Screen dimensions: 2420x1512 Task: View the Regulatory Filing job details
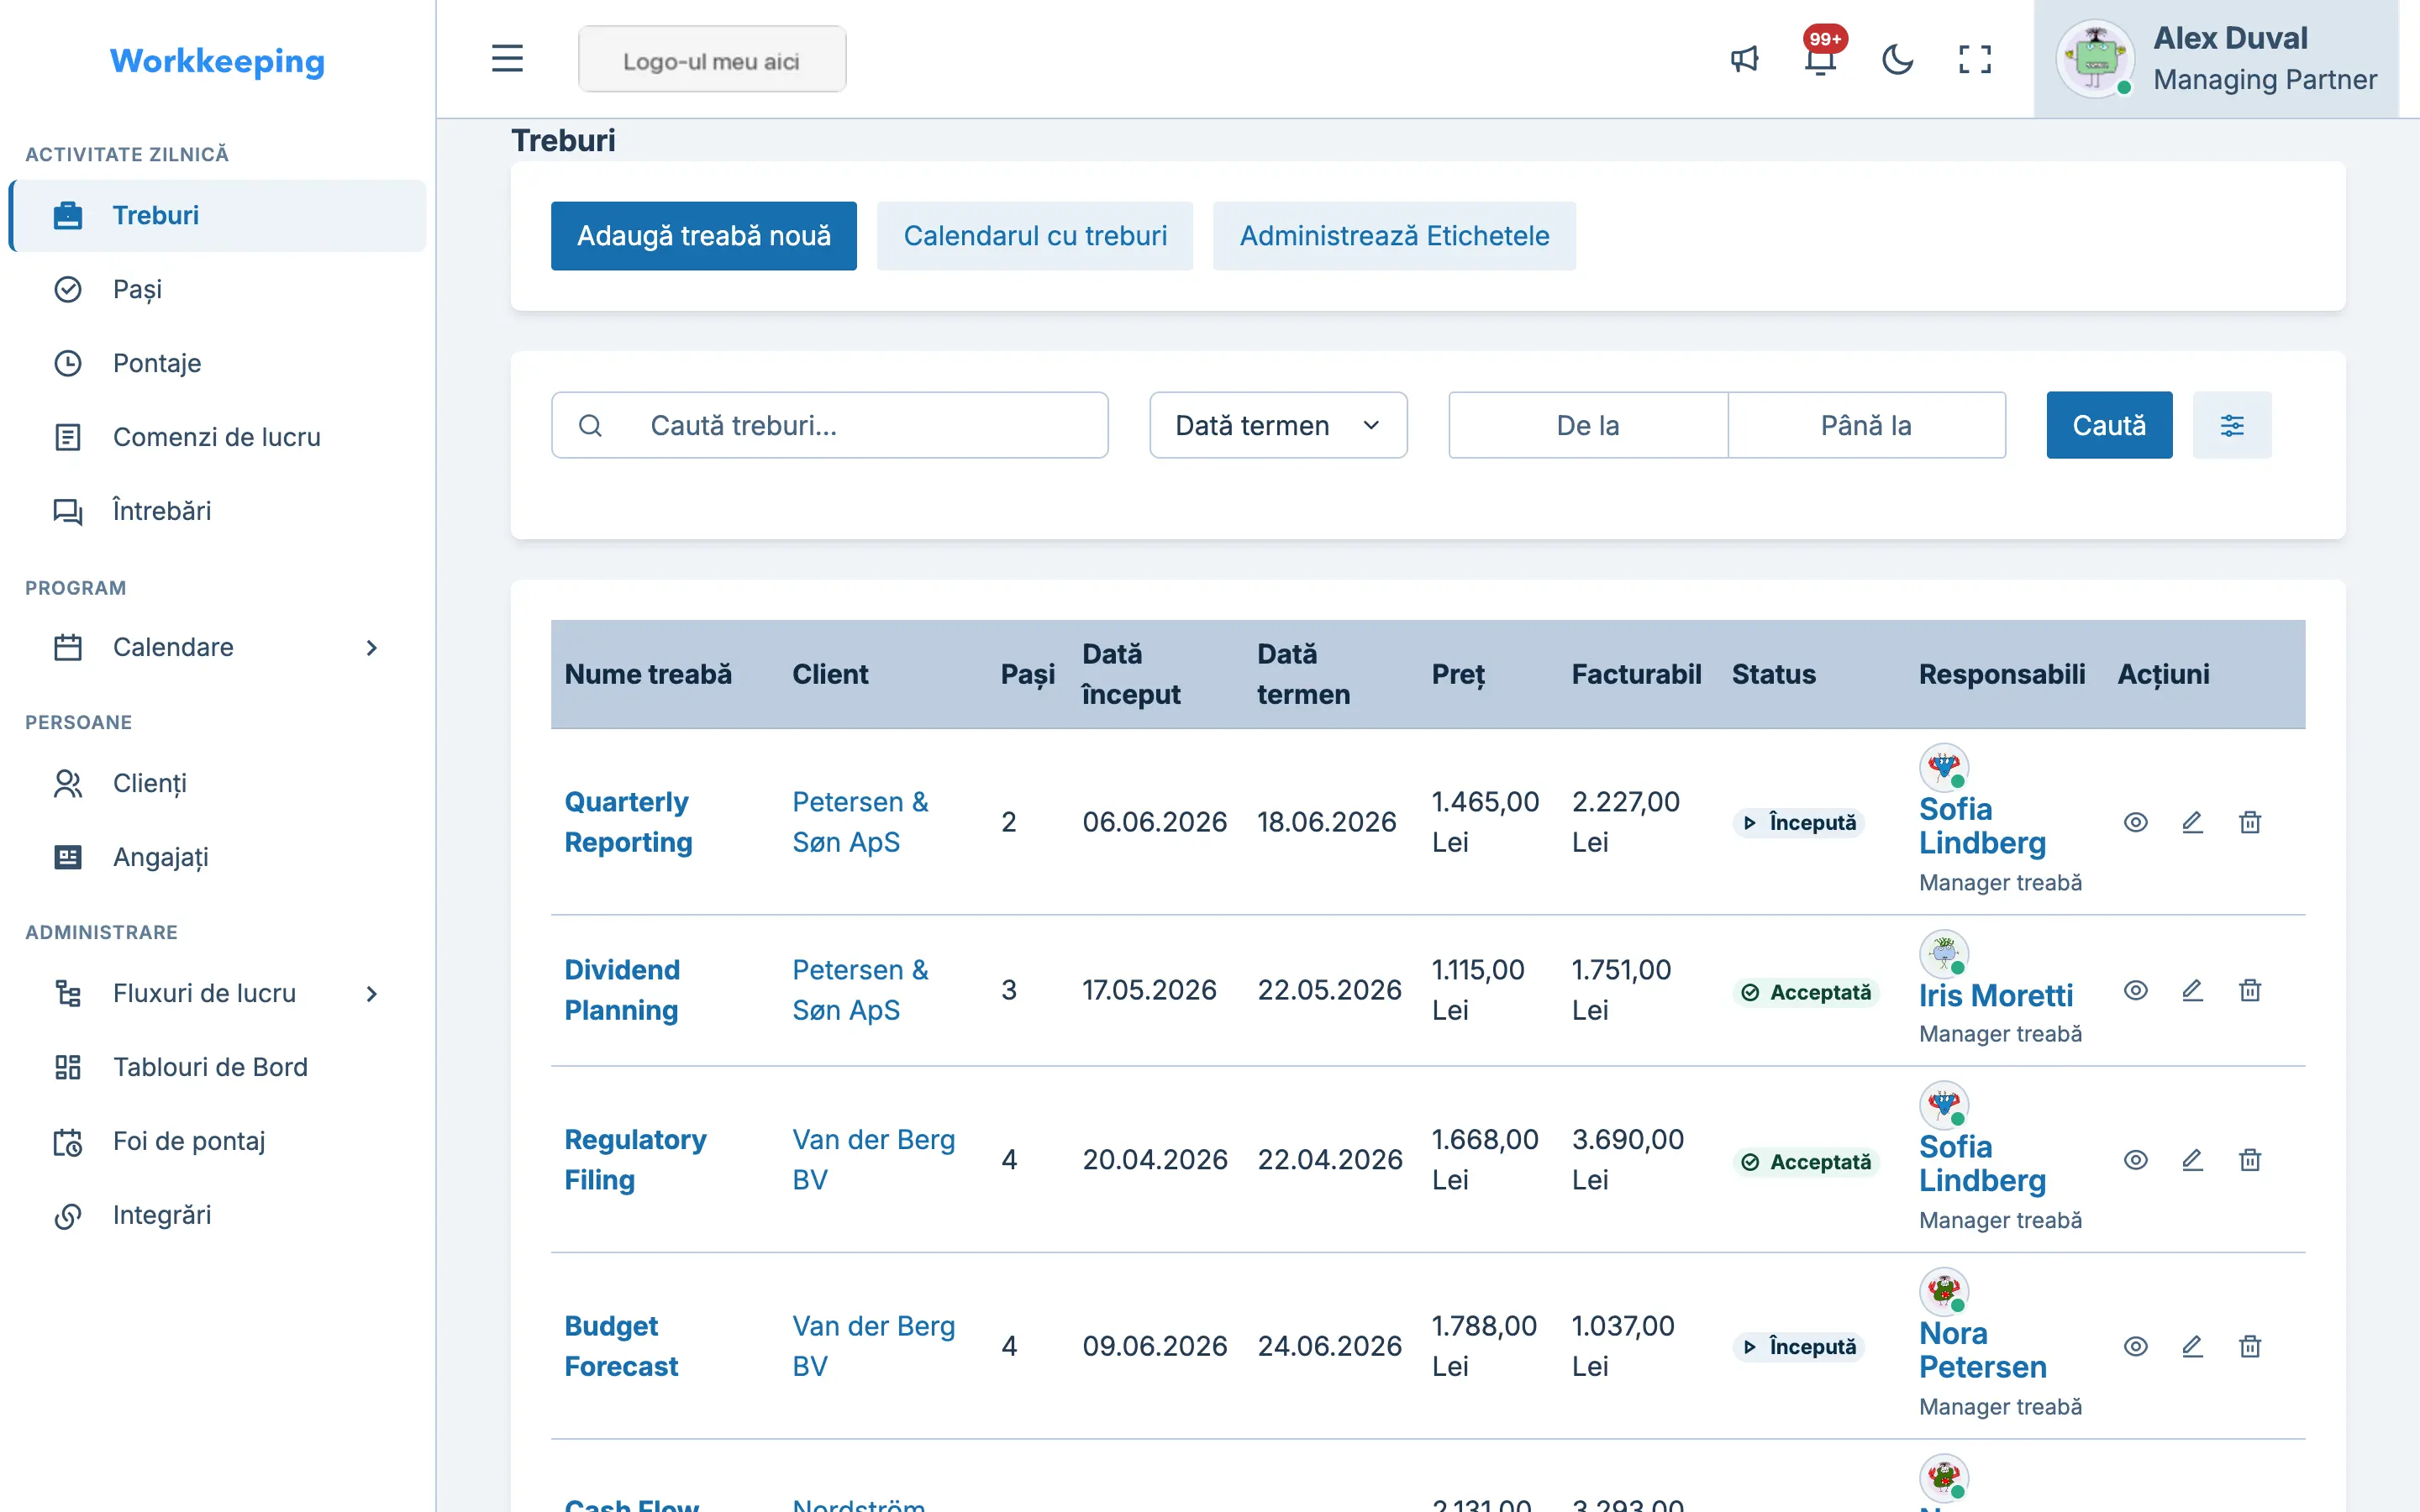click(2136, 1160)
